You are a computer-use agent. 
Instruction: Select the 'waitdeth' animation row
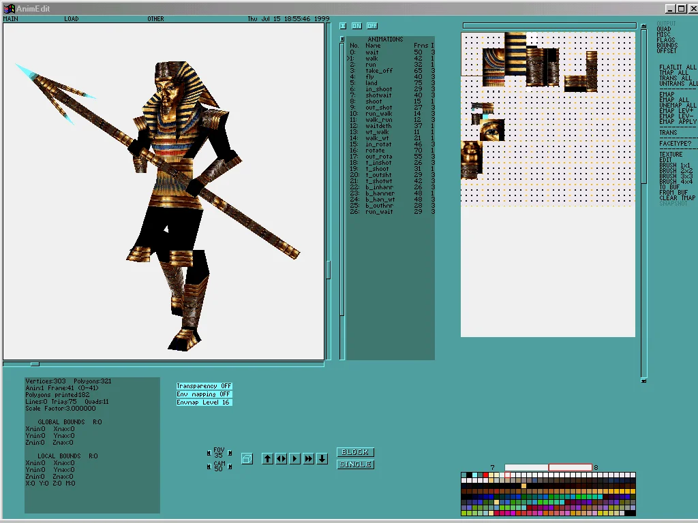(392, 126)
